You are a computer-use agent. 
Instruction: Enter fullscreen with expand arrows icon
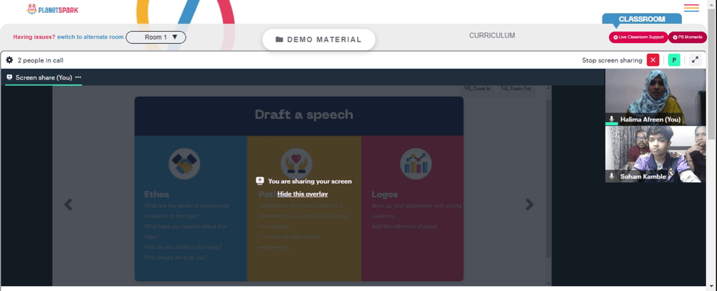coord(695,59)
